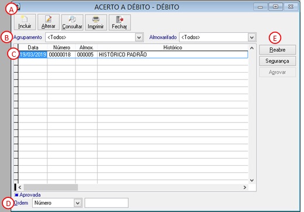
Task: Click the Ordem search text field
Action: 107,203
